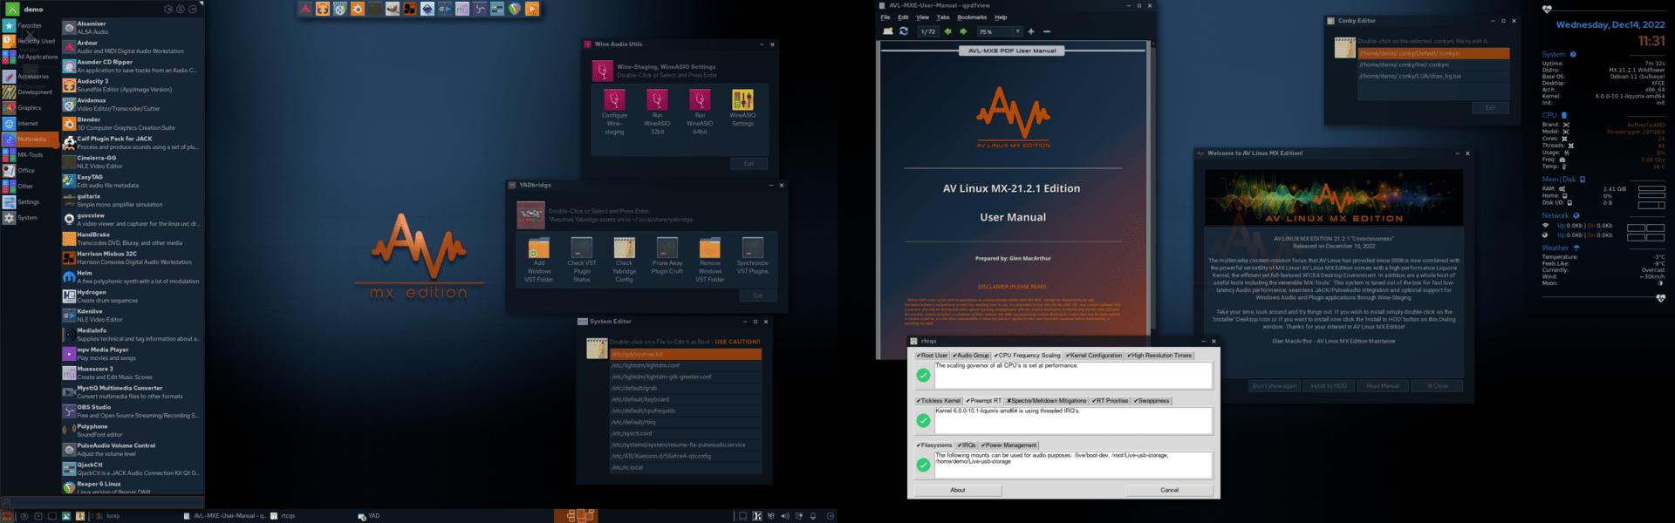Screen dimensions: 1675x523
Task: Click the Add Windows VST Folder icon
Action: point(539,248)
